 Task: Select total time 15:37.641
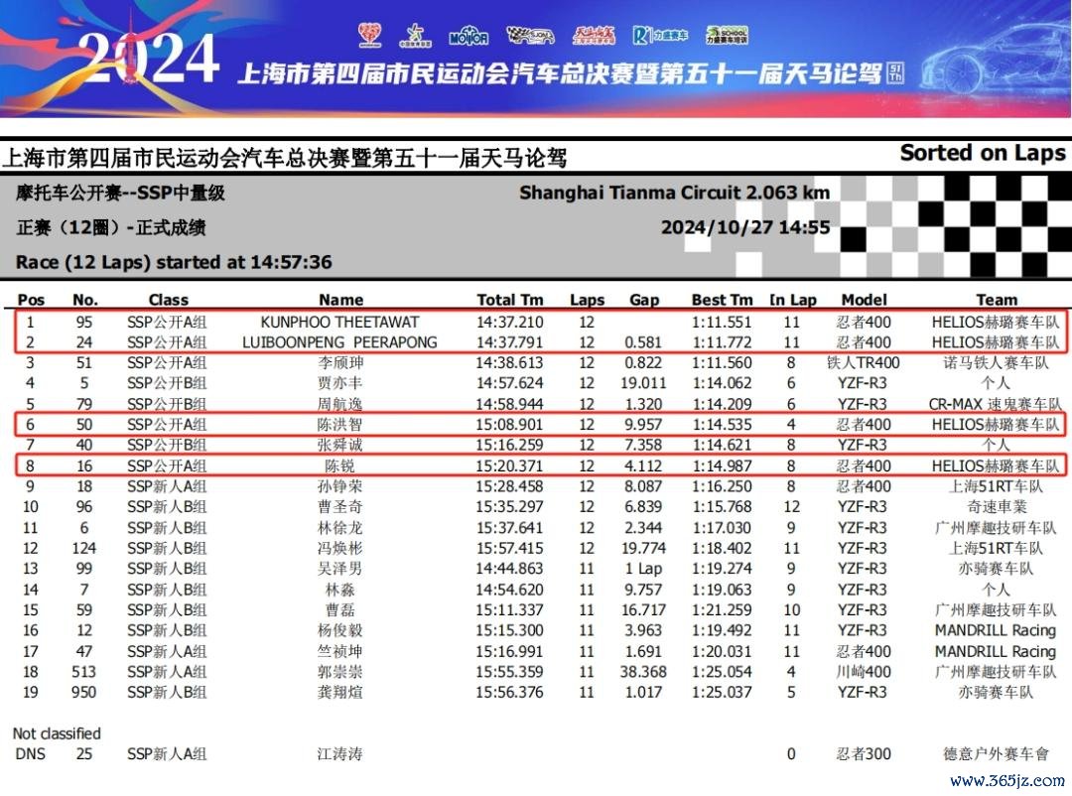(x=509, y=528)
